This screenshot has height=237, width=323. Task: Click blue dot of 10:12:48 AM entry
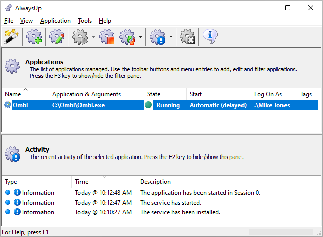click(8, 192)
